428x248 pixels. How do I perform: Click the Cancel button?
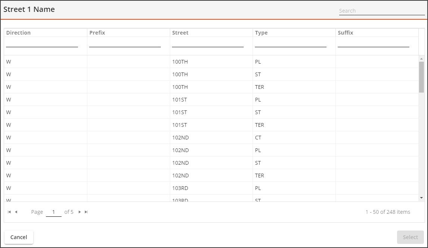tap(19, 237)
